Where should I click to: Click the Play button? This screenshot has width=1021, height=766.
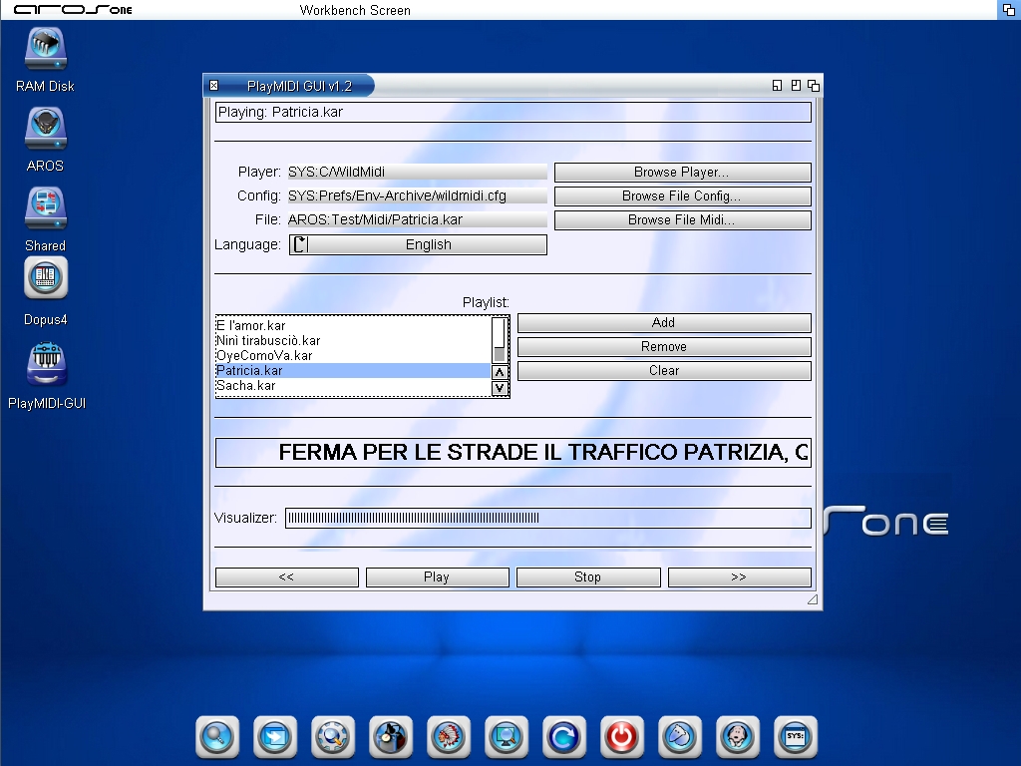click(x=437, y=577)
